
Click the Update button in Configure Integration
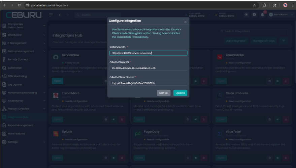(180, 93)
